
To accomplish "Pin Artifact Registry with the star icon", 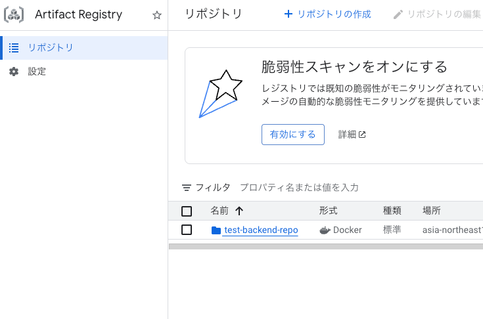I will (x=157, y=14).
